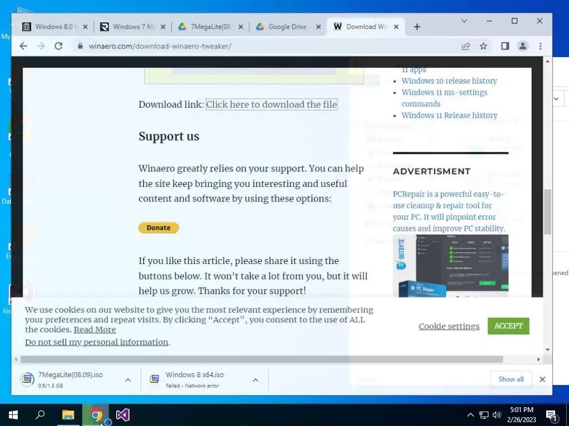The height and width of the screenshot is (426, 569).
Task: Bookmark this page with the star
Action: 483,46
